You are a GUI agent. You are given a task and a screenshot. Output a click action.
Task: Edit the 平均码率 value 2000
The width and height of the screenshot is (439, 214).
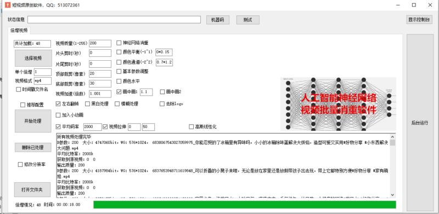(x=92, y=127)
